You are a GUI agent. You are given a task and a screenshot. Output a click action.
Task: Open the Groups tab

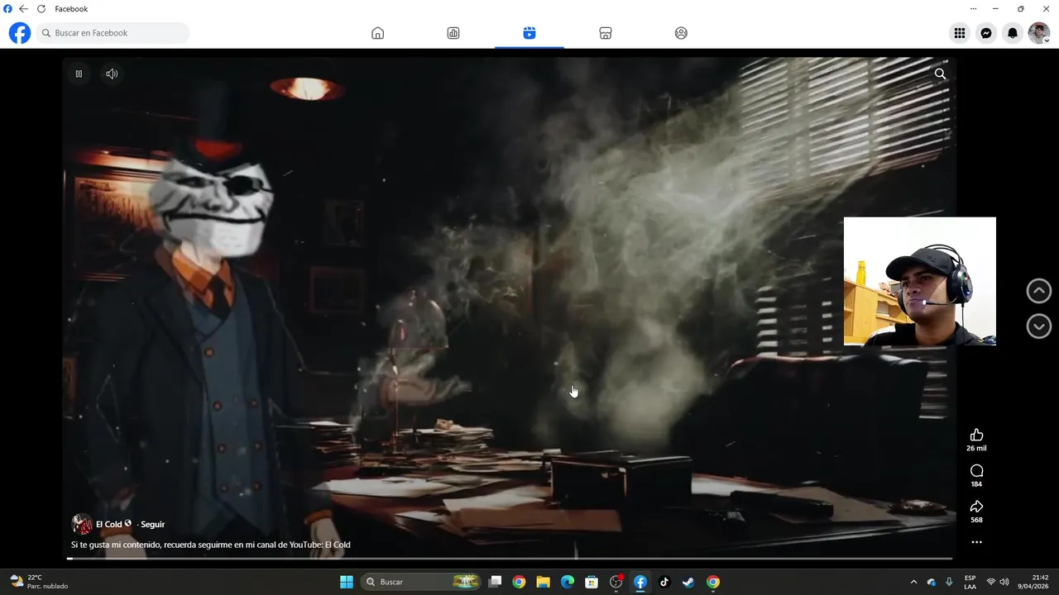pyautogui.click(x=681, y=33)
